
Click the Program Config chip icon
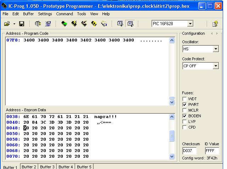tap(84, 24)
